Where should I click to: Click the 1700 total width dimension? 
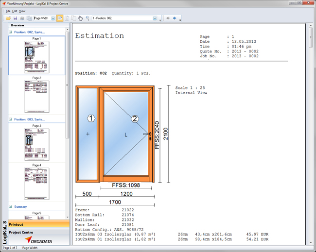[x=115, y=202]
